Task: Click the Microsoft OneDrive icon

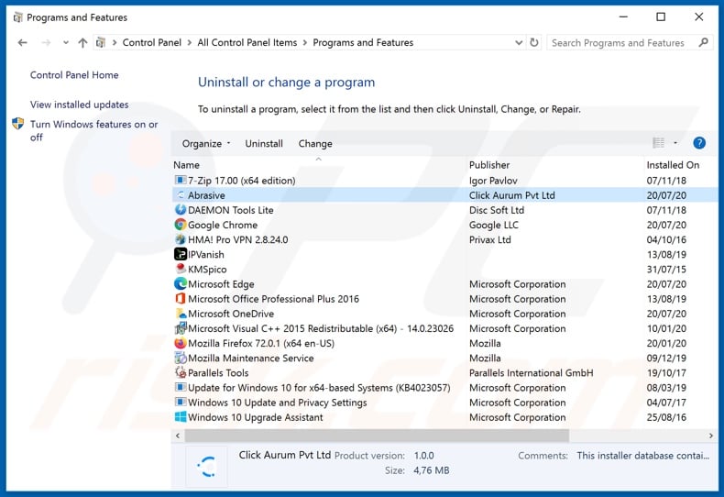Action: click(180, 314)
